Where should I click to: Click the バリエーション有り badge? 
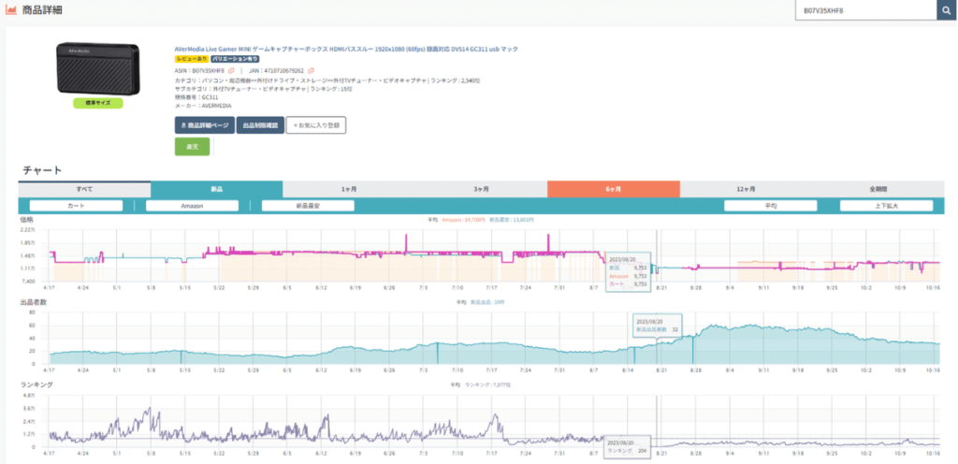click(x=235, y=59)
